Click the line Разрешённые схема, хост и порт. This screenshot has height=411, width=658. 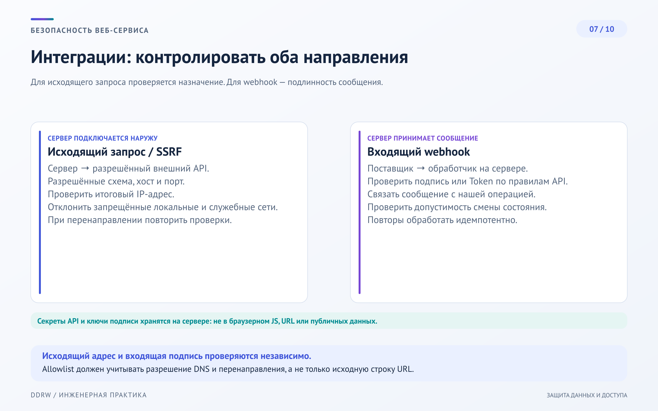point(116,181)
